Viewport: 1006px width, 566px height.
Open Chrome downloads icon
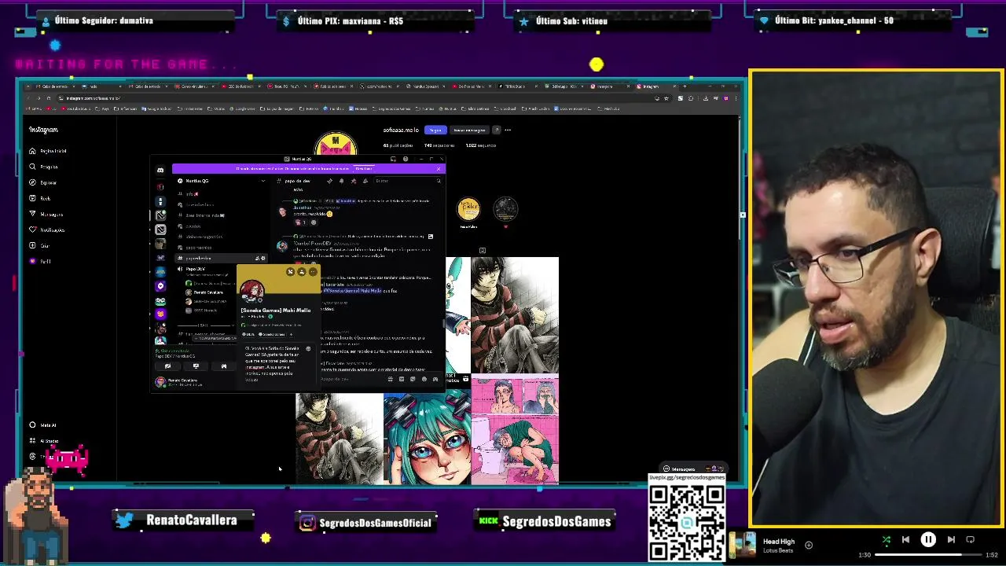coord(705,98)
